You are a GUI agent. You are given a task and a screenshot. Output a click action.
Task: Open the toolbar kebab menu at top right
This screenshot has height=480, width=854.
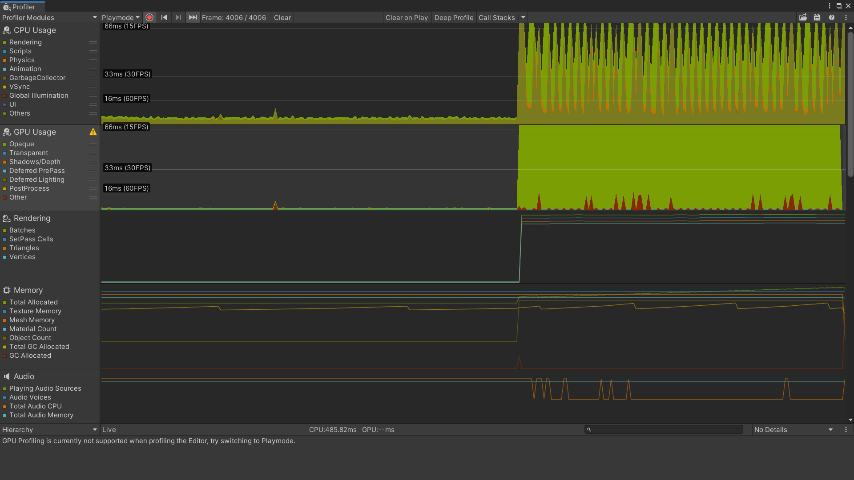[x=846, y=17]
